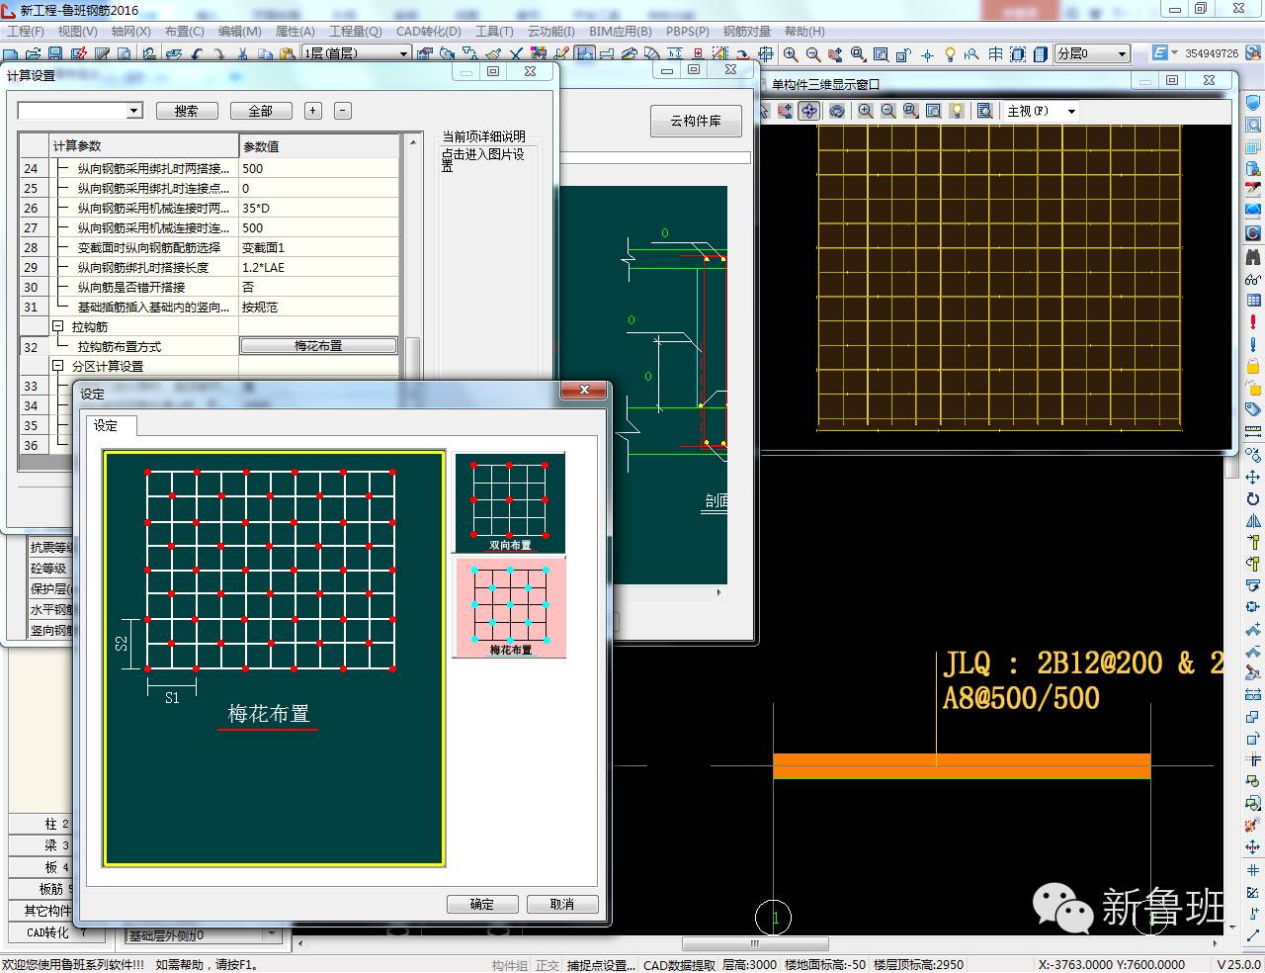
Task: Click the cut scissors icon
Action: (241, 54)
